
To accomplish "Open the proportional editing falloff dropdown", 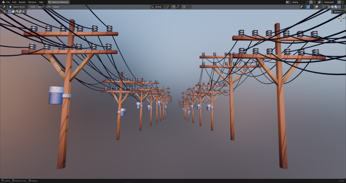I will point(189,7).
